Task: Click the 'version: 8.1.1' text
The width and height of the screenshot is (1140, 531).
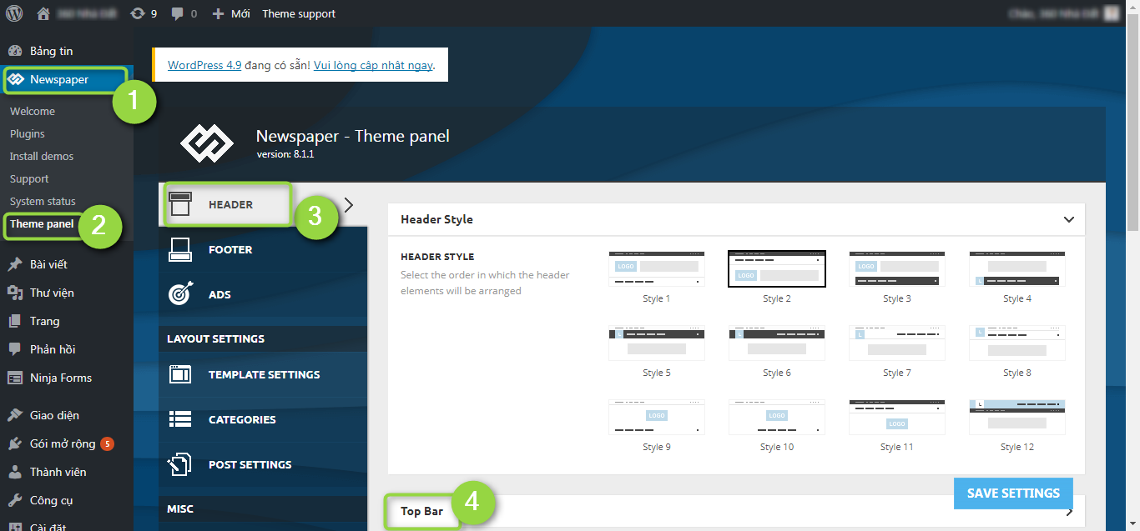Action: point(285,154)
